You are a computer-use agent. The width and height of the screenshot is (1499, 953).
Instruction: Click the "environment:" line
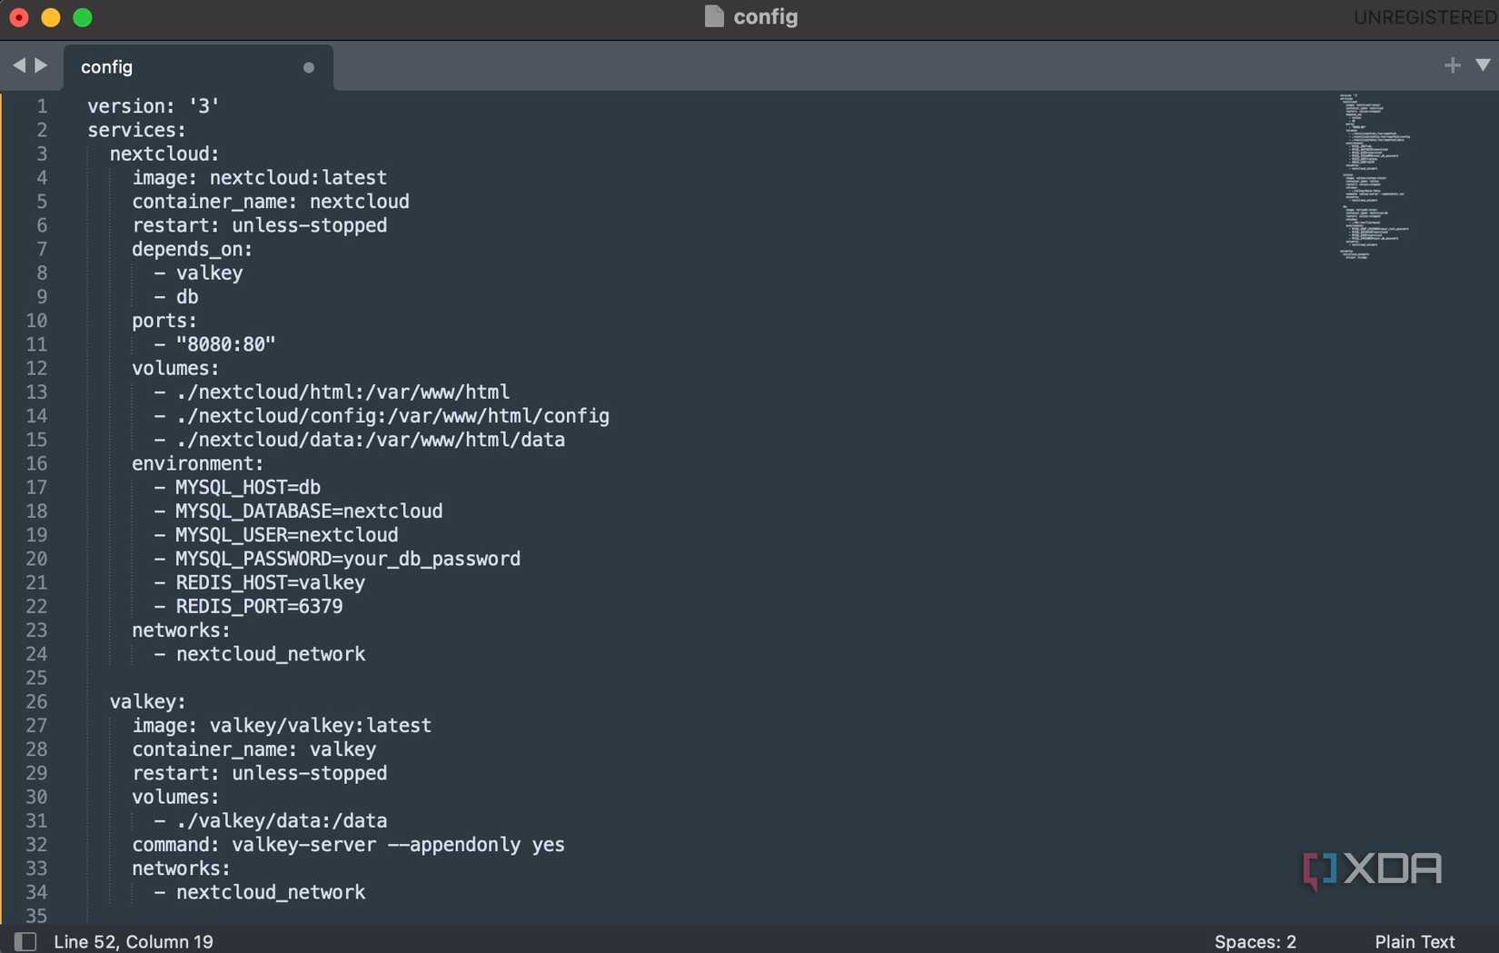(198, 463)
